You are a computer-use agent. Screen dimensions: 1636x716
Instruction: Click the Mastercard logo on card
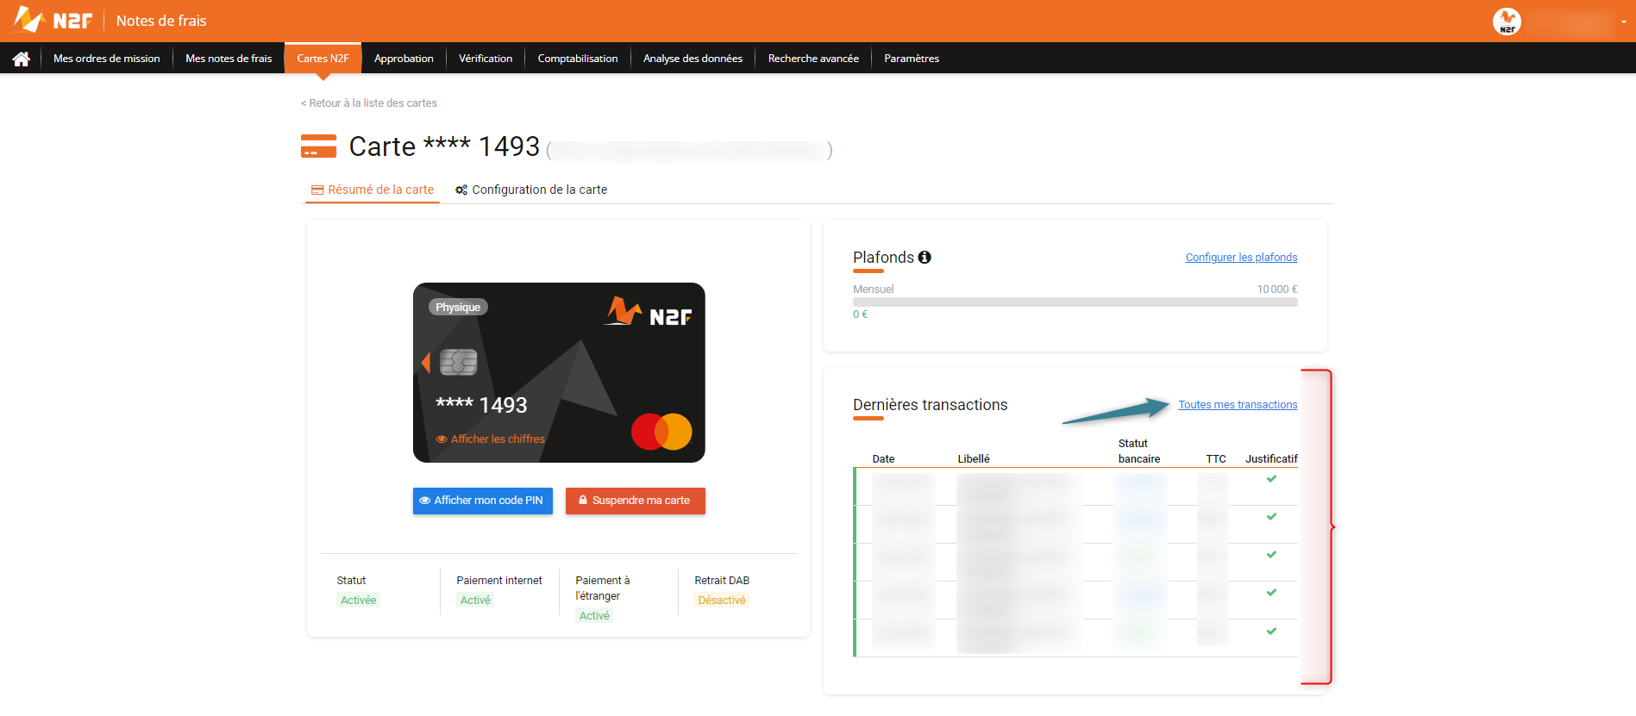(x=661, y=432)
